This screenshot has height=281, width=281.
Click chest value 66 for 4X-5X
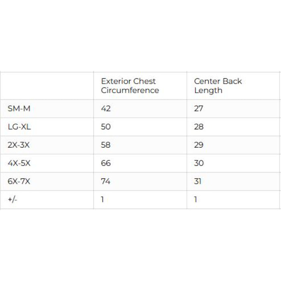point(106,163)
